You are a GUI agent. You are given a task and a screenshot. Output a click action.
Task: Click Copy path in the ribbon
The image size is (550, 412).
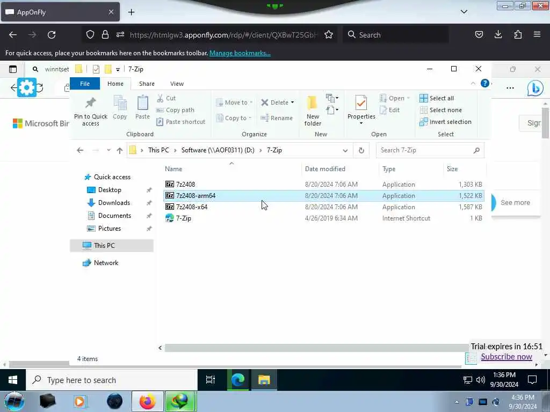pyautogui.click(x=175, y=110)
